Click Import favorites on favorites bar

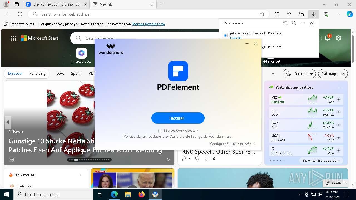click(x=19, y=24)
